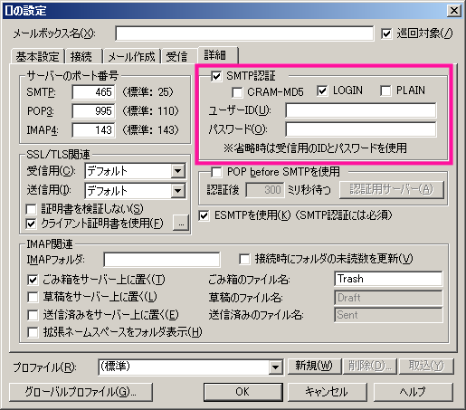Enable the CRAM-MD5 checkbox

[237, 92]
